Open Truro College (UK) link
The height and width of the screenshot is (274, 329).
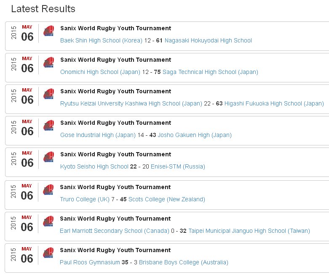click(x=85, y=199)
